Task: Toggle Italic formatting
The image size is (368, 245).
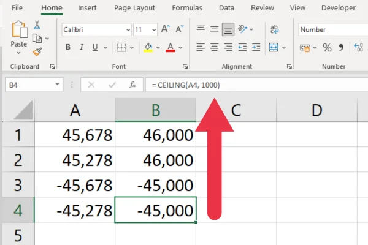Action: [82, 47]
